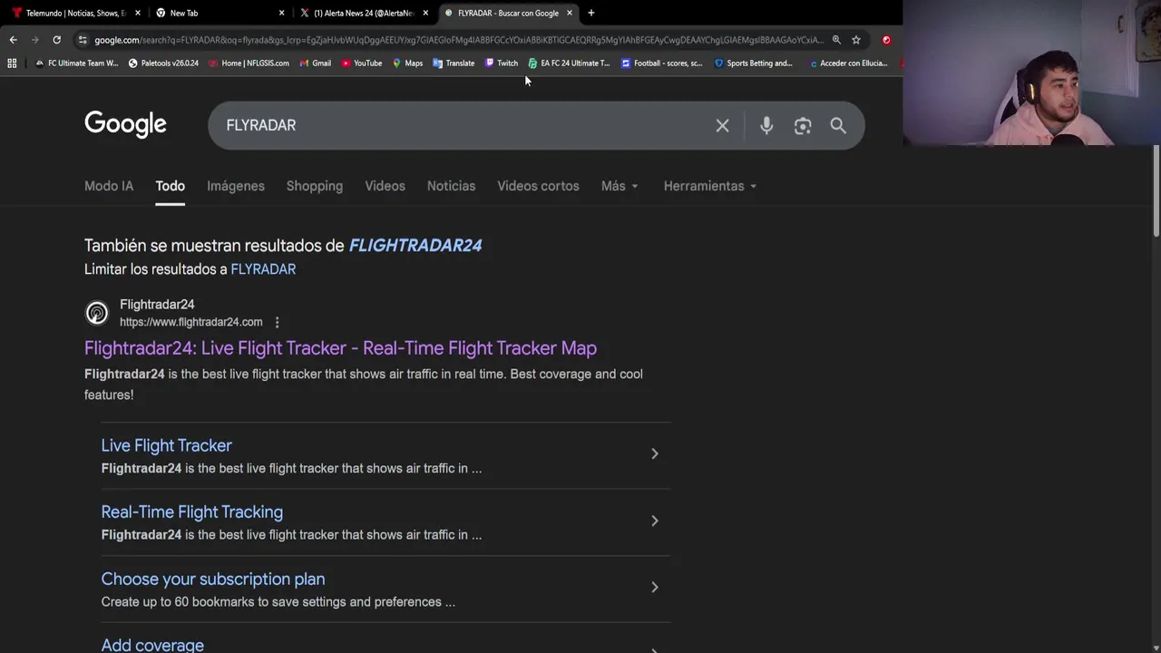The image size is (1161, 653).
Task: Open Choose your subscription plan sitelink
Action: (212, 579)
